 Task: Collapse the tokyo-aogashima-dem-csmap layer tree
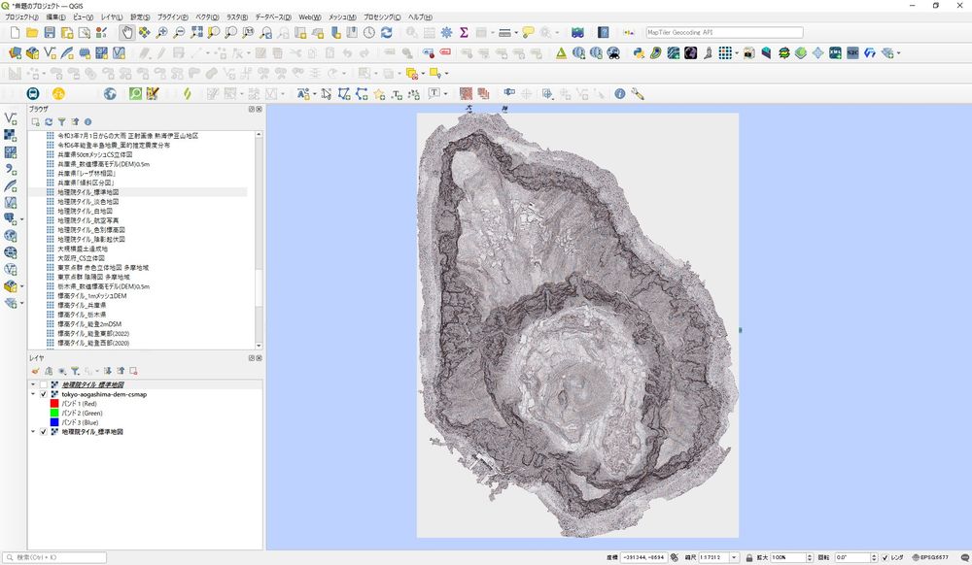(x=33, y=395)
